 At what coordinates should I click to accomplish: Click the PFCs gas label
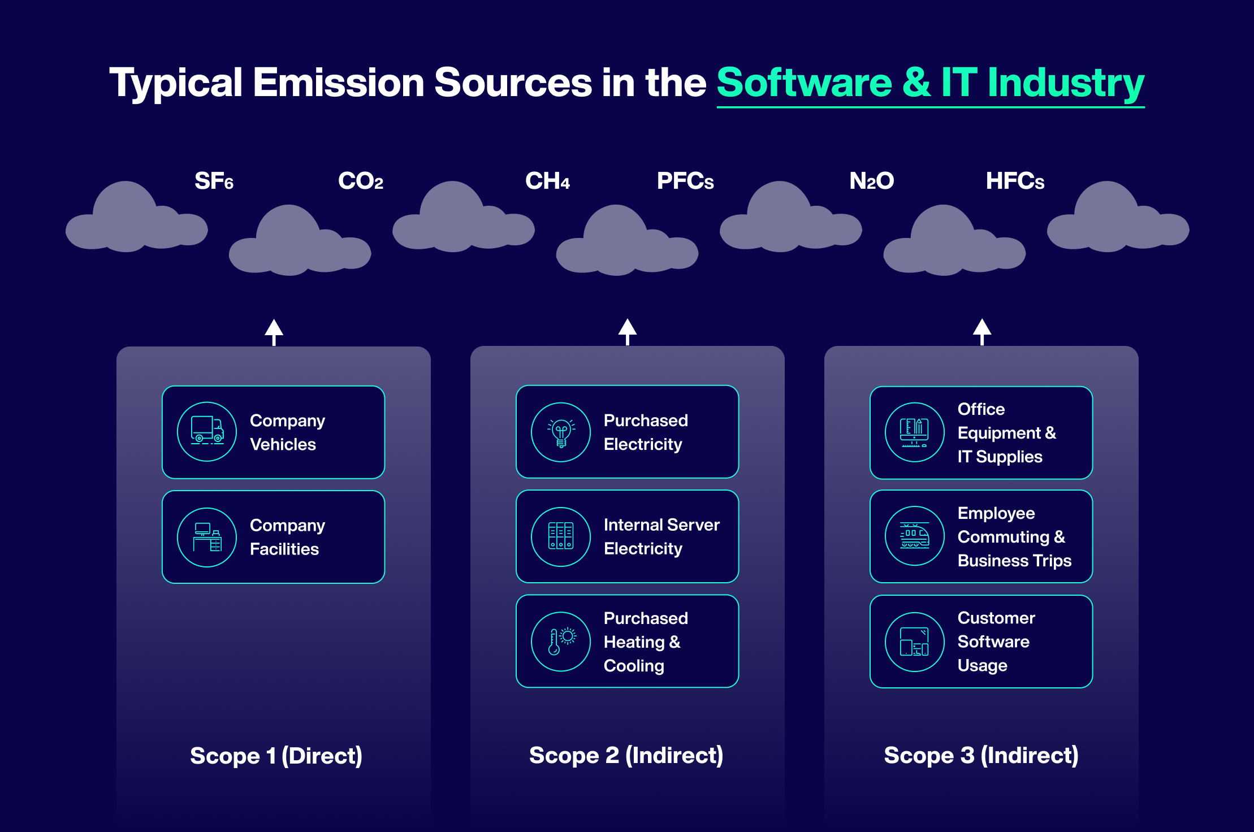pyautogui.click(x=685, y=181)
